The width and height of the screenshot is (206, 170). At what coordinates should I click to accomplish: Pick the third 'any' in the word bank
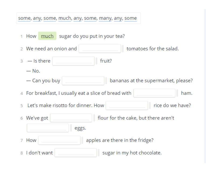pyautogui.click(x=118, y=18)
